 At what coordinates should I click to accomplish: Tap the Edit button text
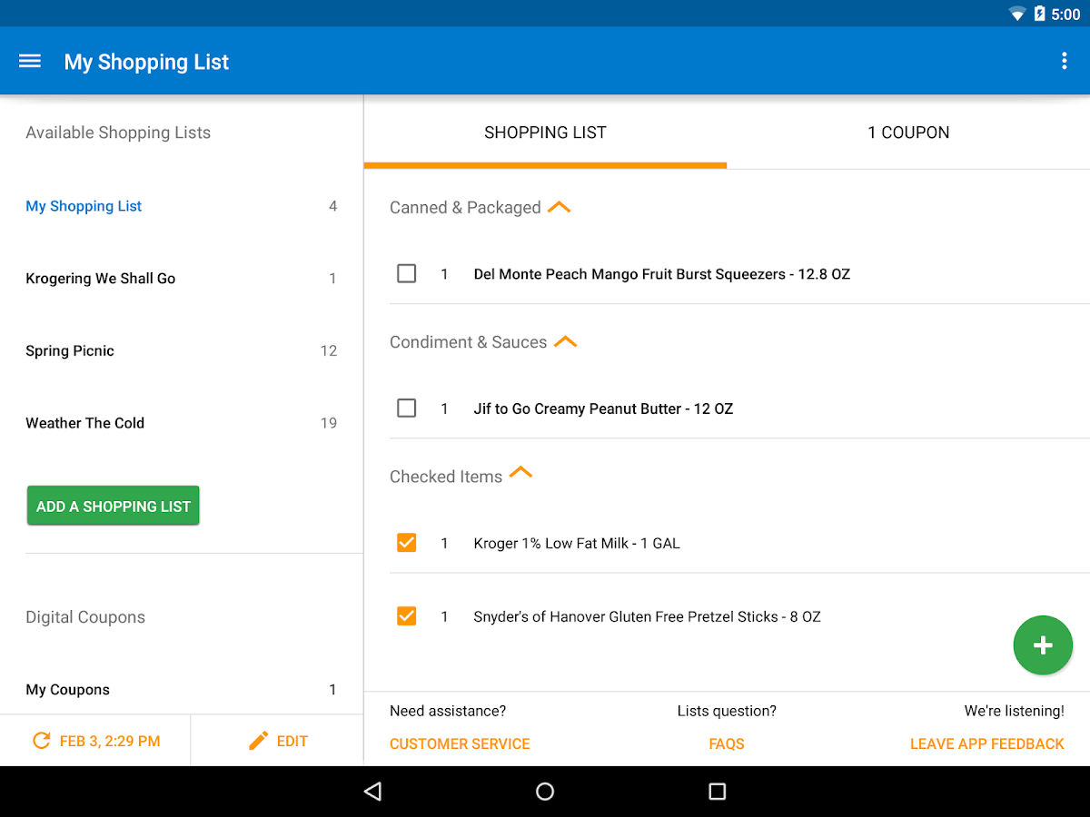click(292, 741)
